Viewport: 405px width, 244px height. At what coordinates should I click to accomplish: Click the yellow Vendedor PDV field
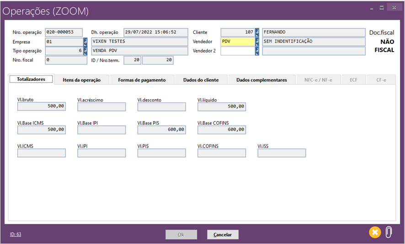(237, 42)
